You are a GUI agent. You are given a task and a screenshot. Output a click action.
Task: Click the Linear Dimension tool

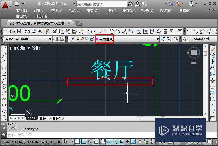pos(189,31)
